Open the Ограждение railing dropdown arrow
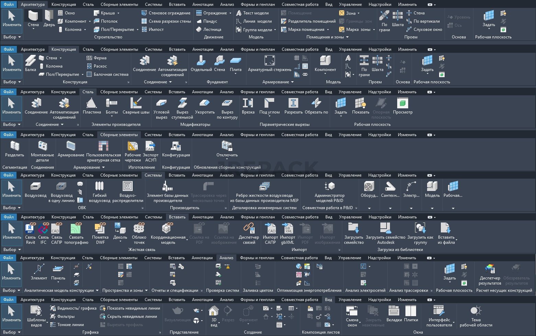536x336 pixels. click(x=230, y=13)
